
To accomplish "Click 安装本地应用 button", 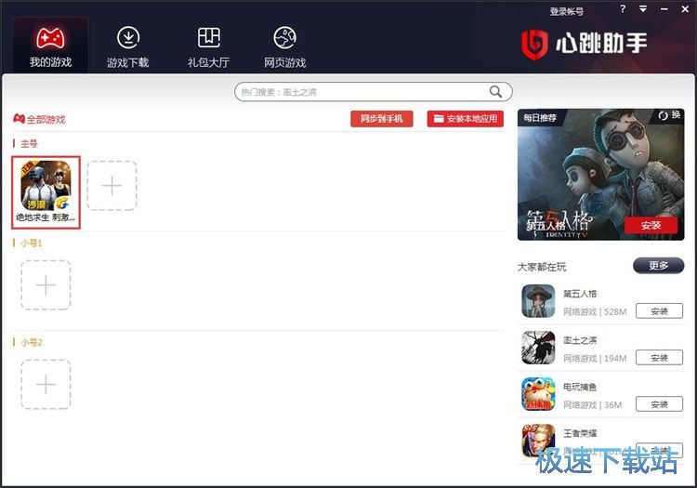I will pos(466,119).
